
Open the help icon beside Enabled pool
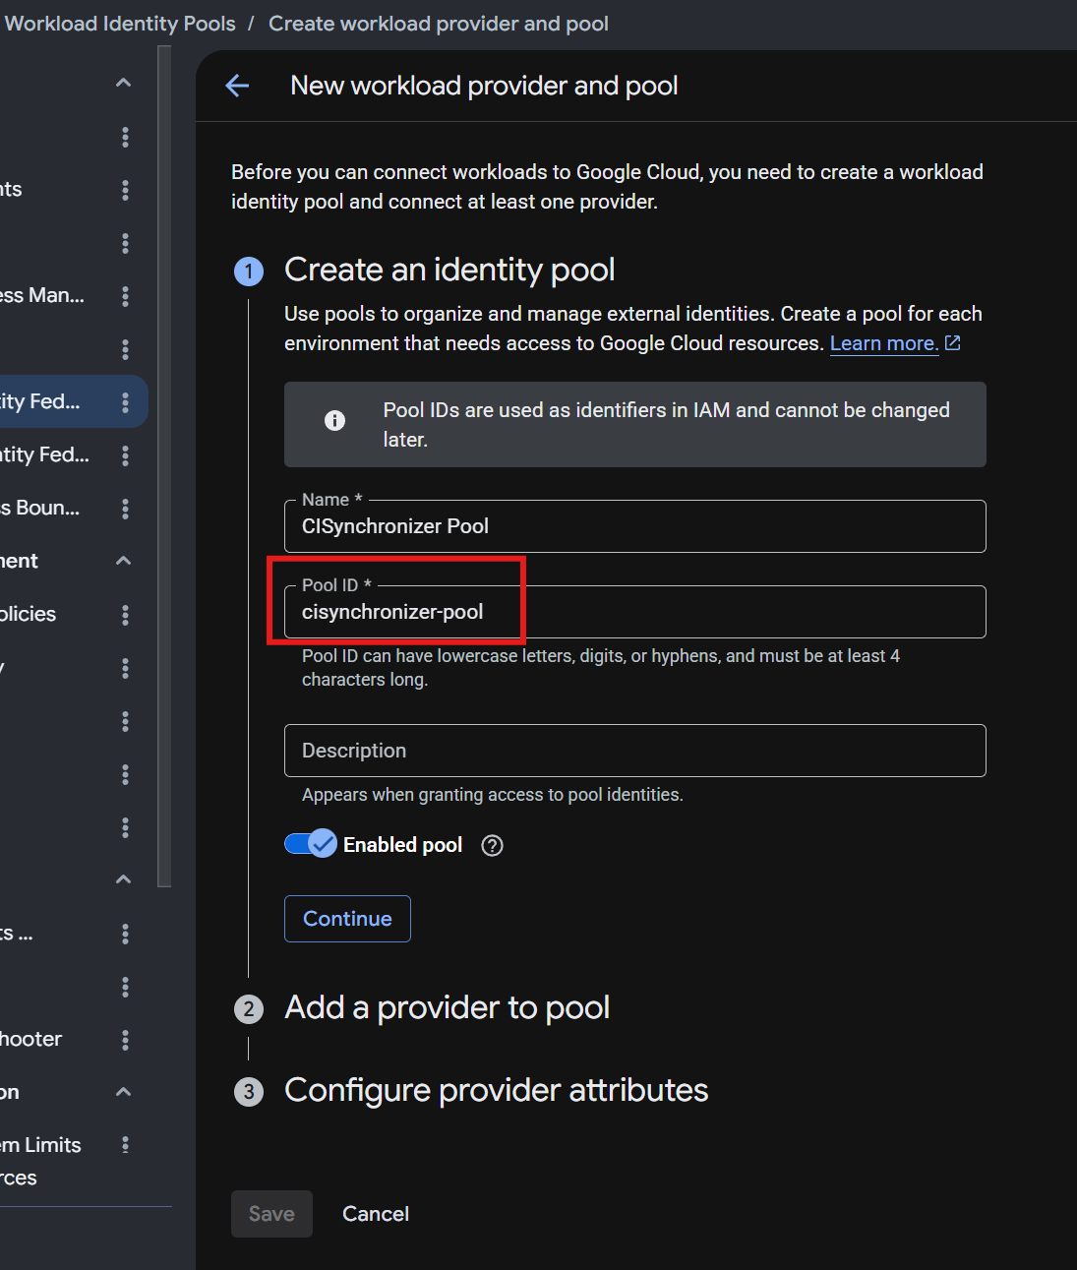click(492, 845)
